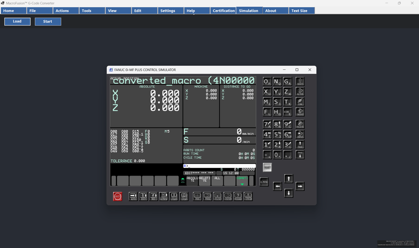Open the File menu

pos(40,11)
